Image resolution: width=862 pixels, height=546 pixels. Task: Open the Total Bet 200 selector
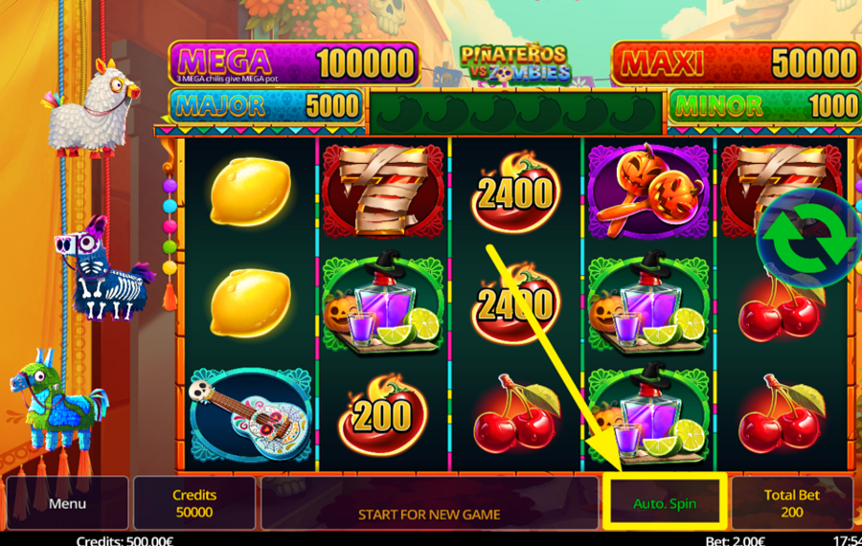[792, 503]
